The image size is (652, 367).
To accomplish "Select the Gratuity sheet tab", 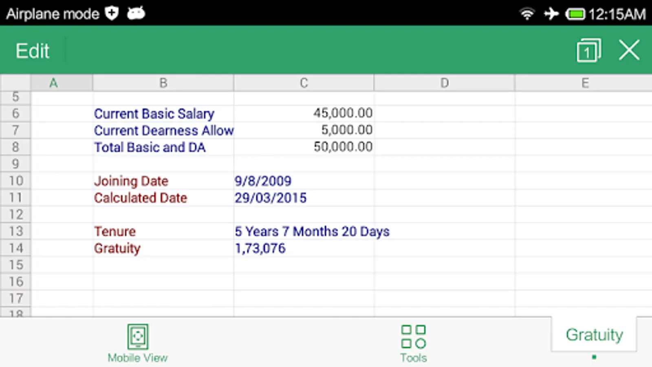I will 594,334.
